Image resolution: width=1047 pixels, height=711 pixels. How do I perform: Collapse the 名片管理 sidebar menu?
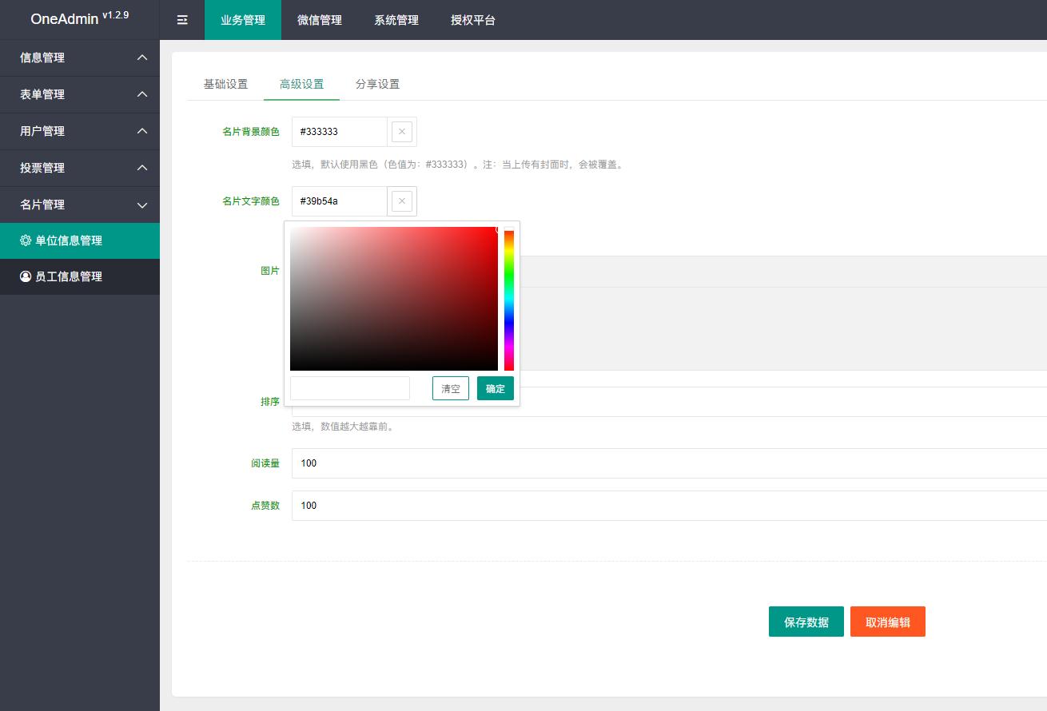80,205
